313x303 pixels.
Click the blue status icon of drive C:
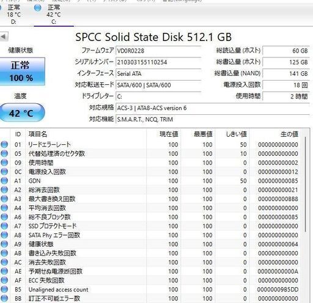point(38,8)
